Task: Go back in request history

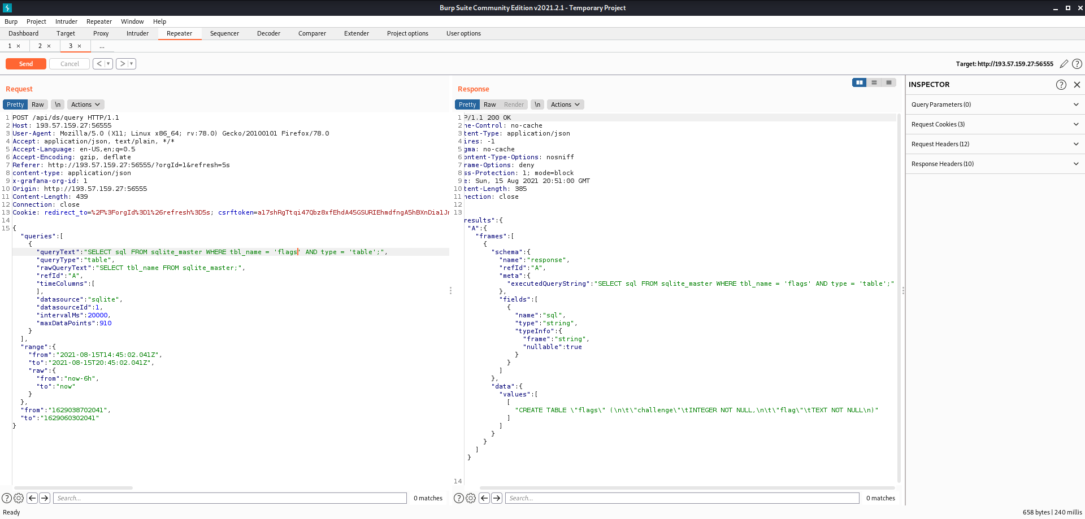Action: click(x=99, y=64)
